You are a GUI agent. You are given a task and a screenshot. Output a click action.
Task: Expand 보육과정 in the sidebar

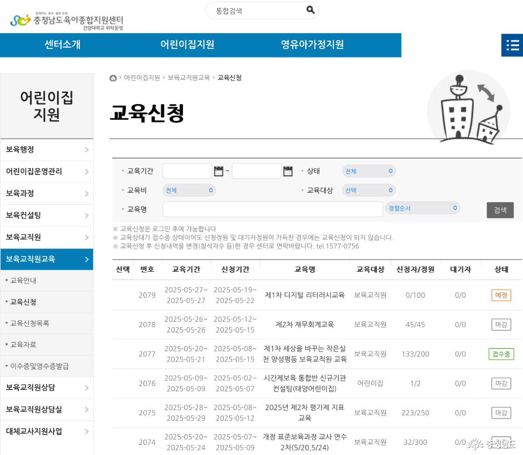(x=47, y=194)
